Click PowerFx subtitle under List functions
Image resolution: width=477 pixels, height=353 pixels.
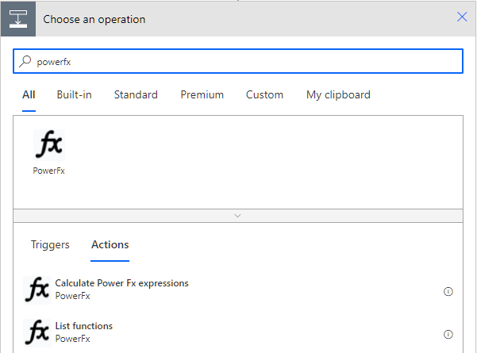[73, 339]
